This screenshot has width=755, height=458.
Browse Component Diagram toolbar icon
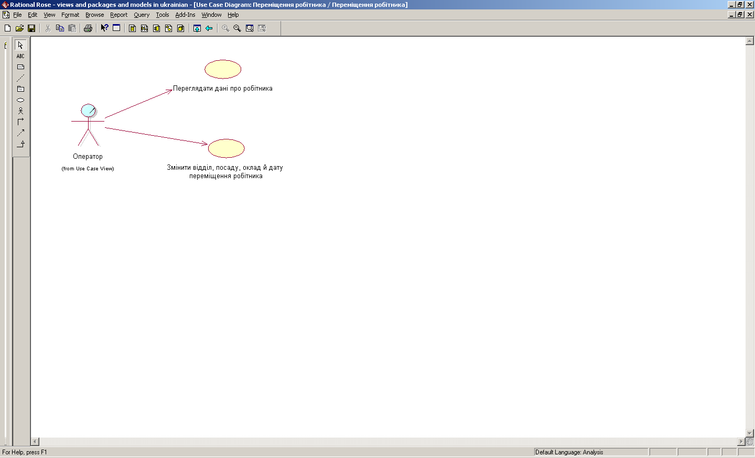coord(156,28)
